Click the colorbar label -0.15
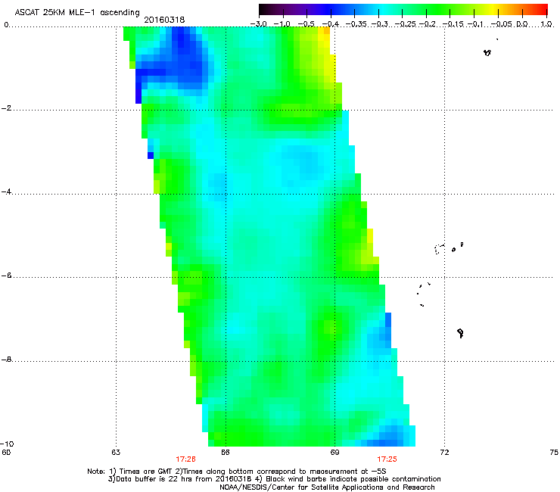Viewport: 560px width, 492px height. 453,24
